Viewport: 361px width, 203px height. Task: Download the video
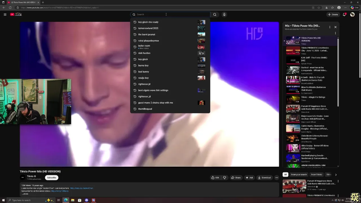264,178
